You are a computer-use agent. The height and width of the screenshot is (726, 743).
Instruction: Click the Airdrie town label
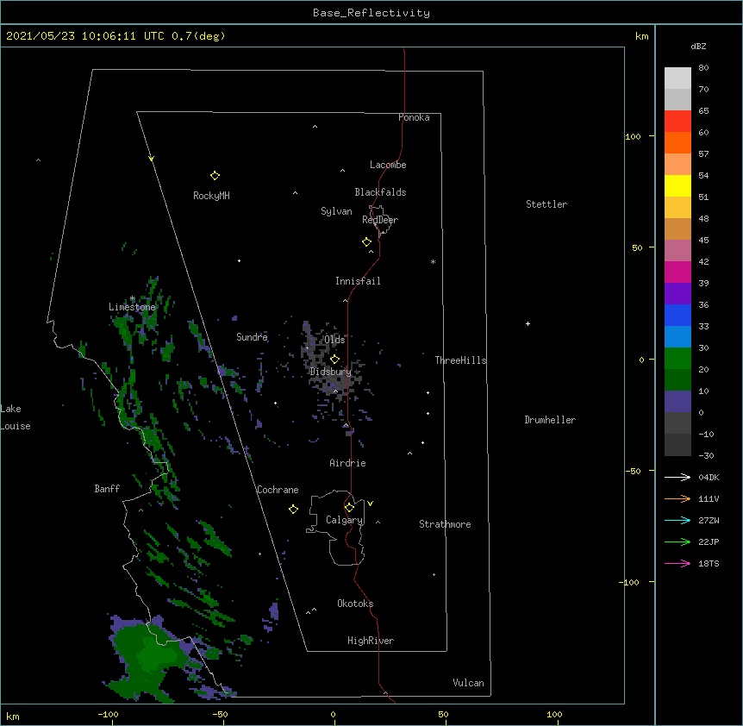[x=348, y=463]
